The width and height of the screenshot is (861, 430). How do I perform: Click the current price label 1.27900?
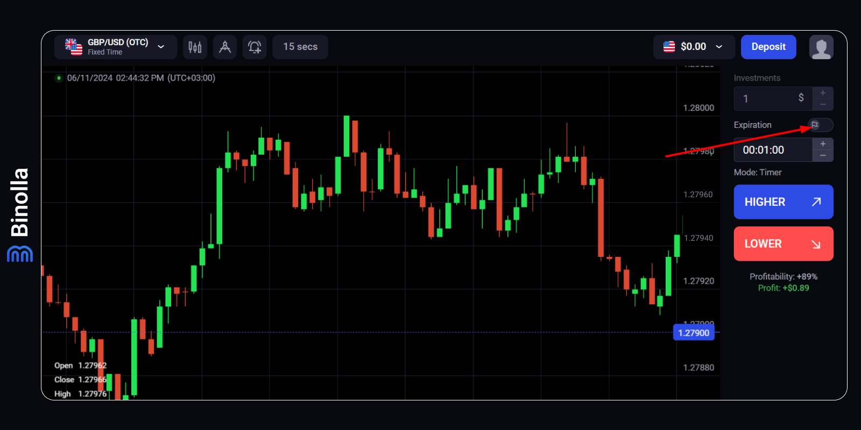(x=694, y=333)
